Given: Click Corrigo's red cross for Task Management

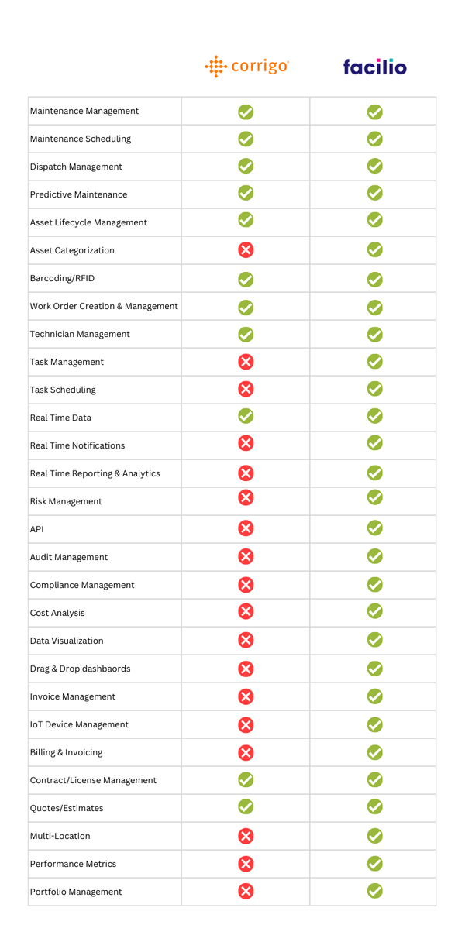Looking at the screenshot, I should coord(246,361).
